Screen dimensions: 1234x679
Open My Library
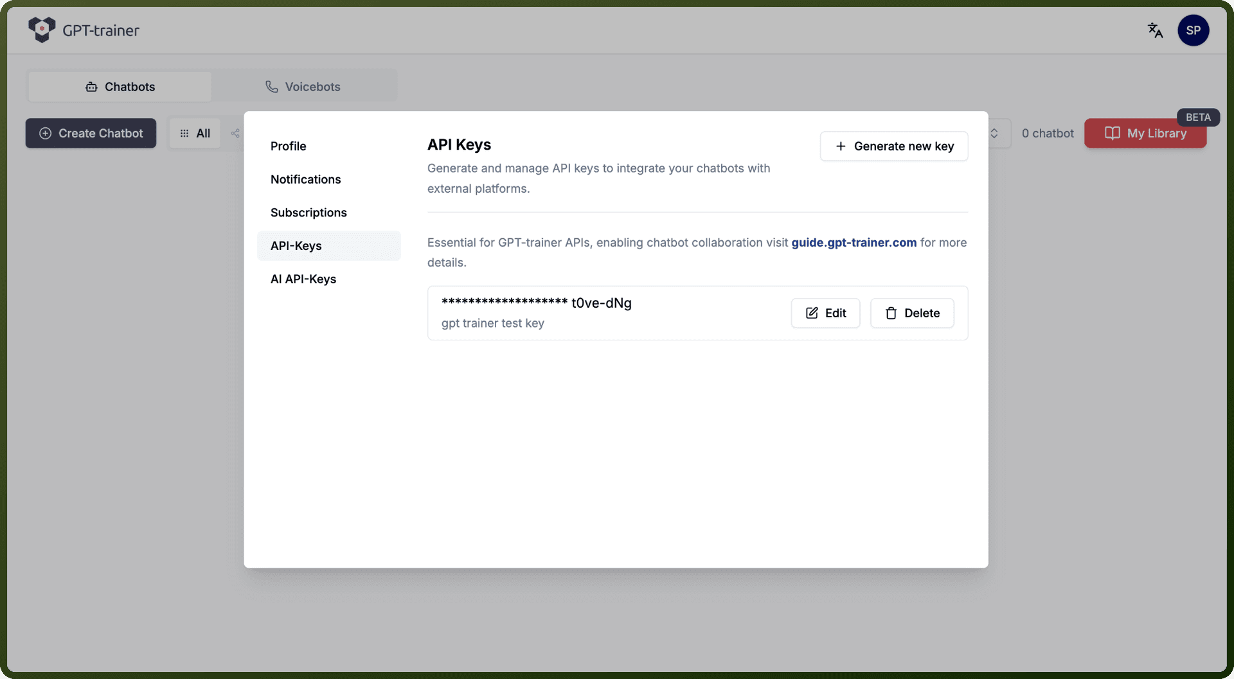tap(1145, 133)
